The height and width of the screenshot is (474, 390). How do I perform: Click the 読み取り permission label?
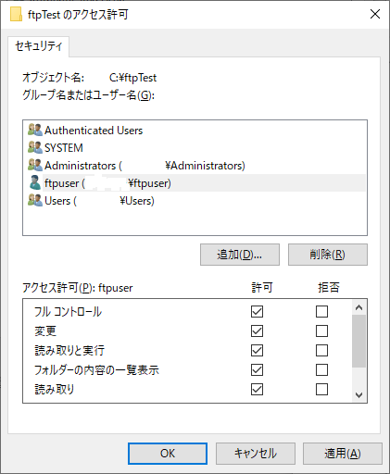tap(54, 390)
